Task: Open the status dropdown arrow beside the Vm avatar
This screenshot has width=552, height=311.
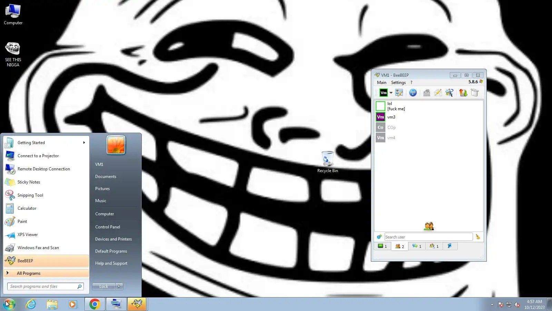Action: pyautogui.click(x=391, y=93)
